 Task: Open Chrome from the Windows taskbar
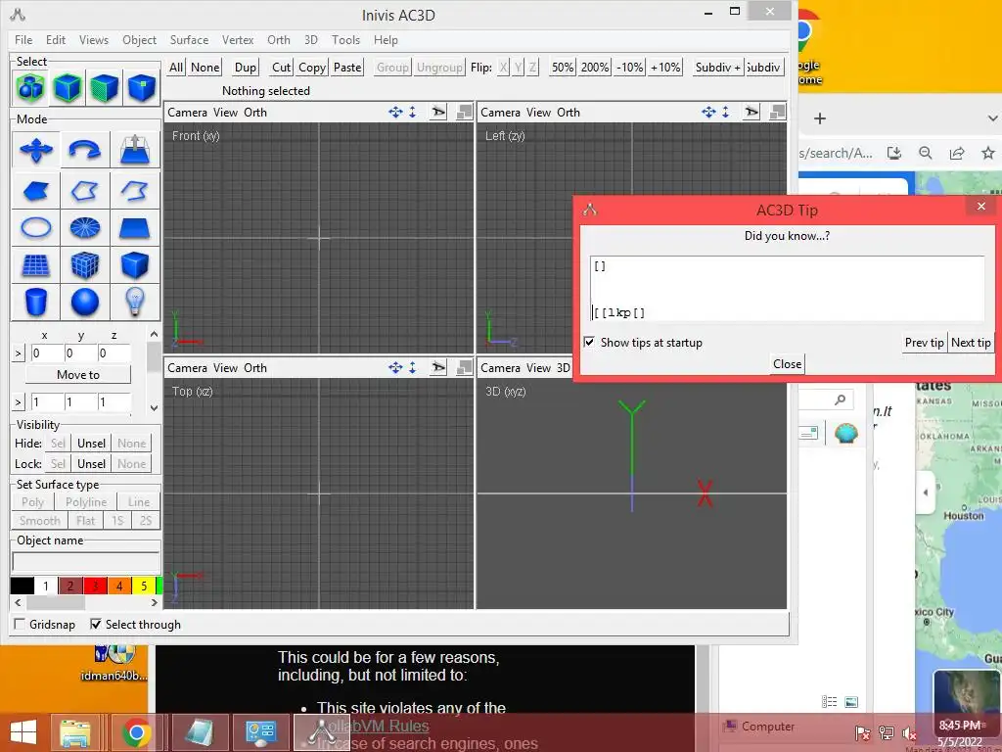tap(135, 732)
